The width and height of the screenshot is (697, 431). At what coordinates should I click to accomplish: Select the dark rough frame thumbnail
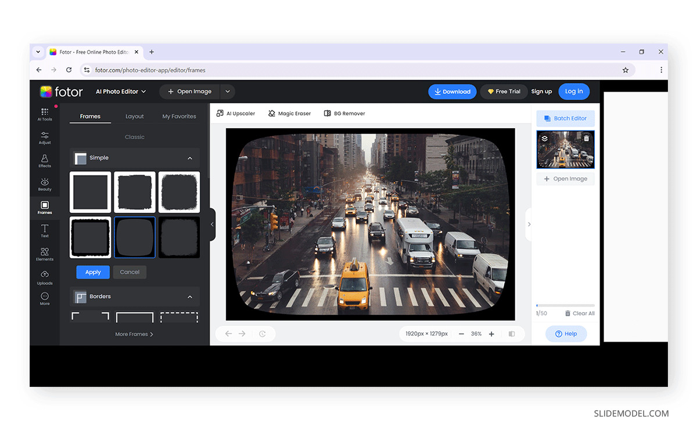click(x=179, y=237)
